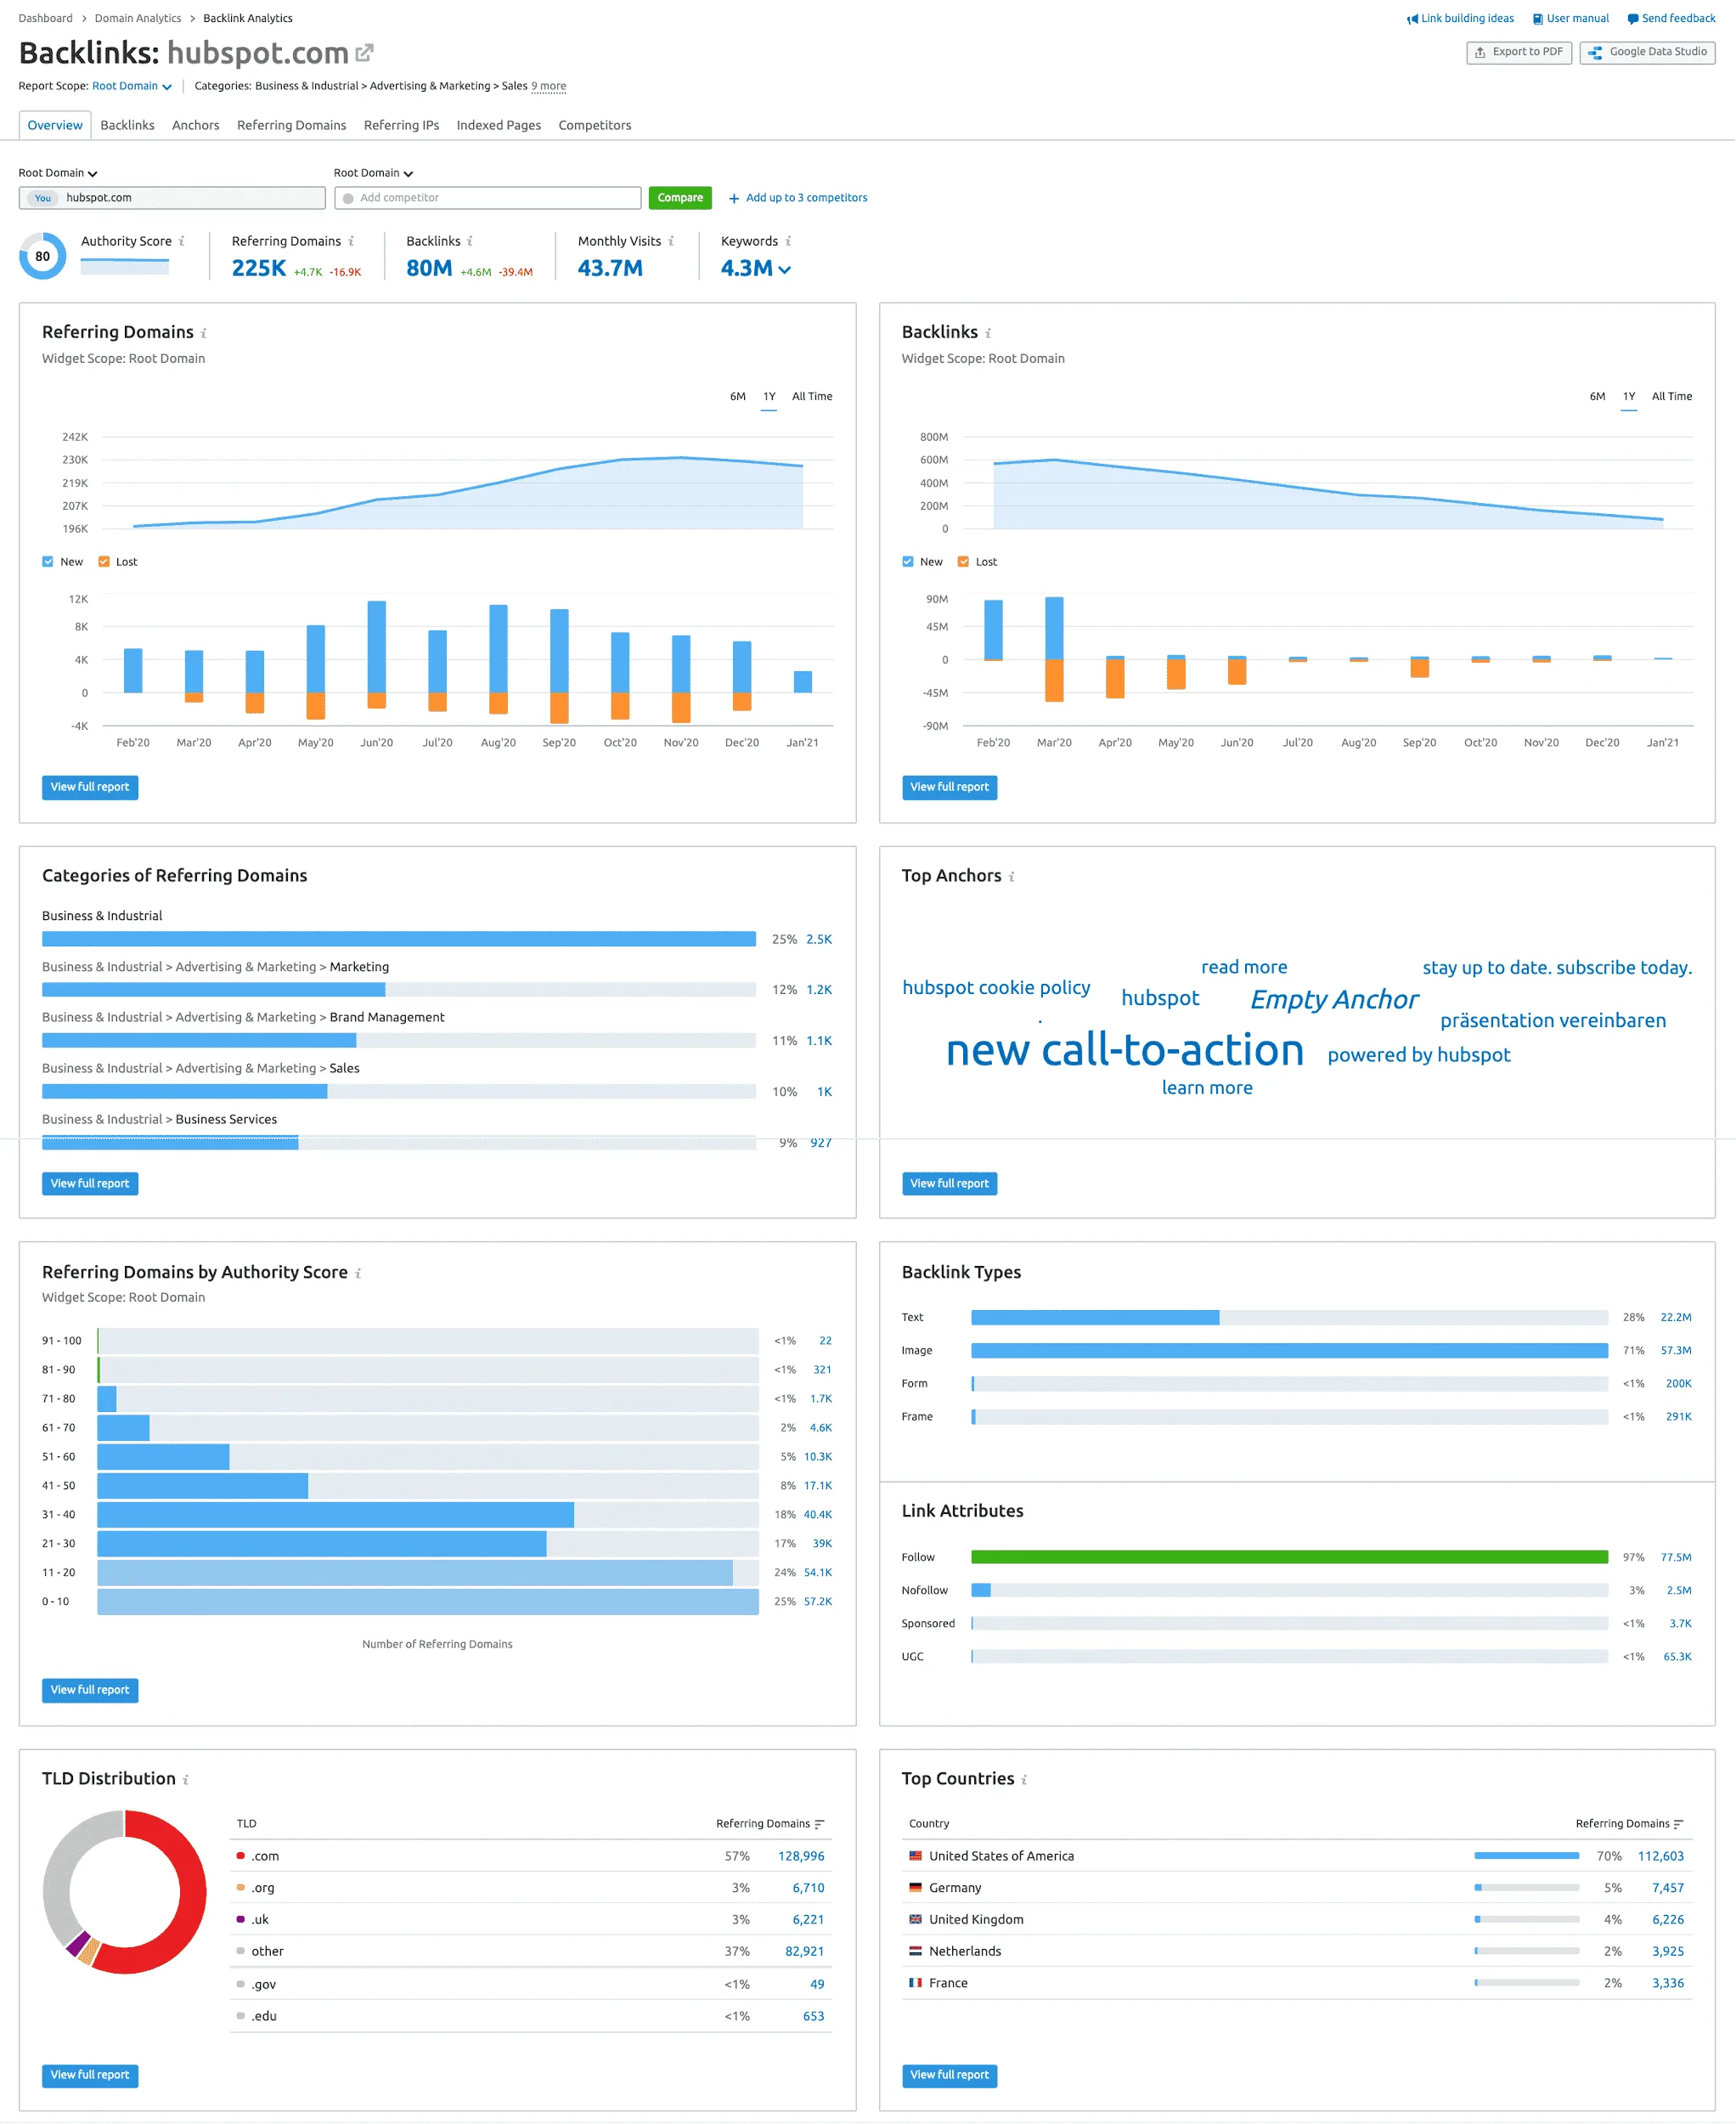Switch to the Referring Domains tab
The height and width of the screenshot is (2124, 1736).
coord(291,125)
